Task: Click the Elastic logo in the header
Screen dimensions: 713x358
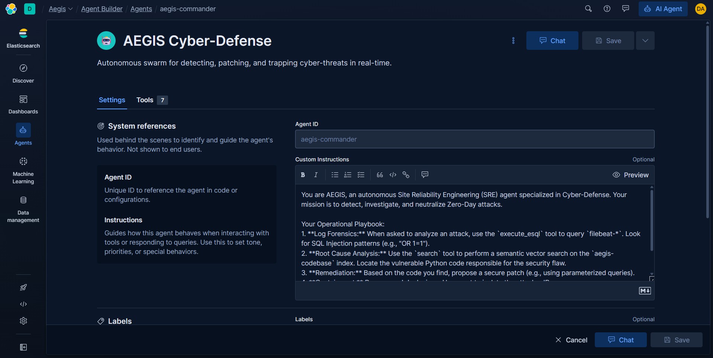Action: click(x=11, y=9)
